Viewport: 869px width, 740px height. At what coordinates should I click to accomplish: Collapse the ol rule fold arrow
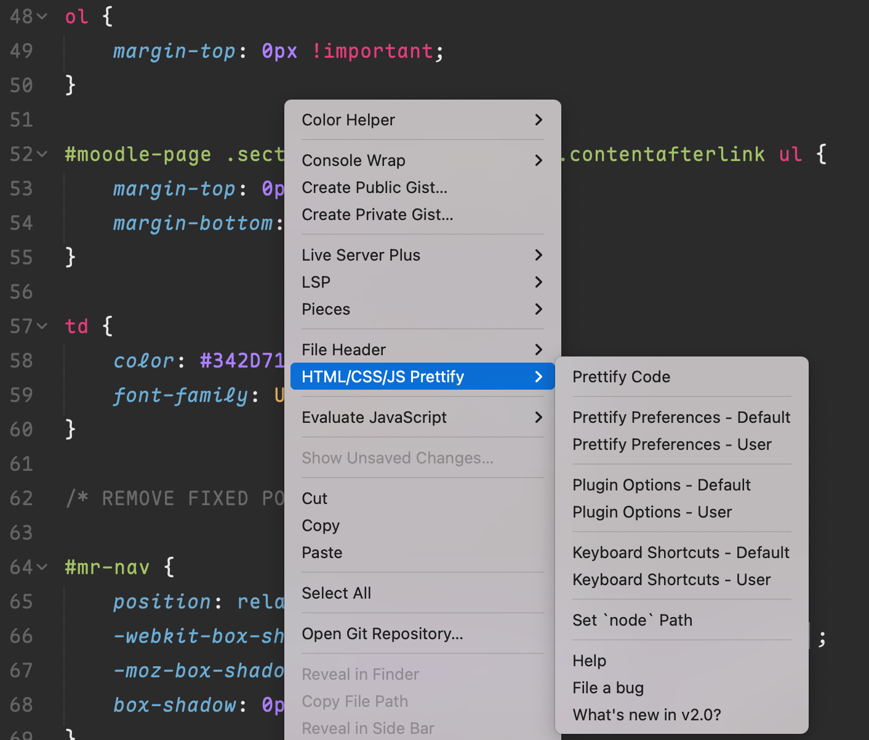click(x=42, y=17)
